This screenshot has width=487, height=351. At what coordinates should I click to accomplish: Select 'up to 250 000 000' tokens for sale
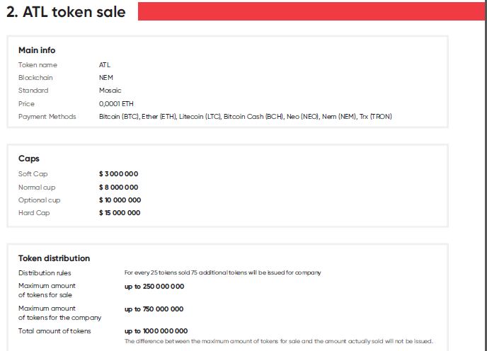point(154,287)
